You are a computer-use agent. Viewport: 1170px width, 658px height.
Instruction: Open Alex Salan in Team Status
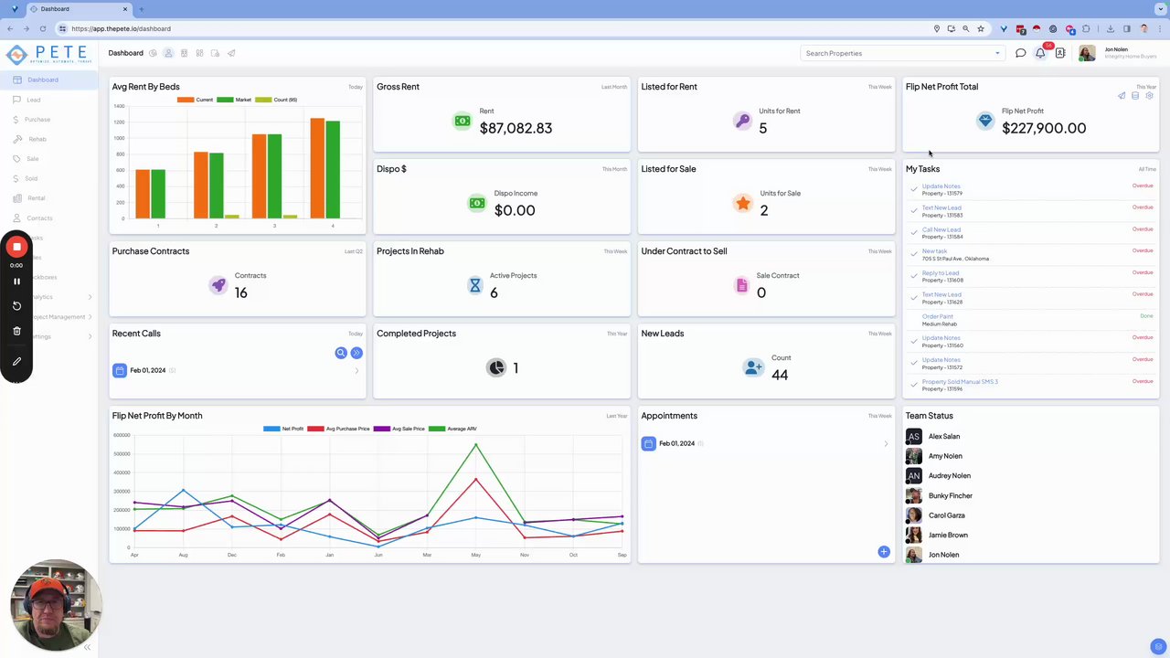pos(944,437)
